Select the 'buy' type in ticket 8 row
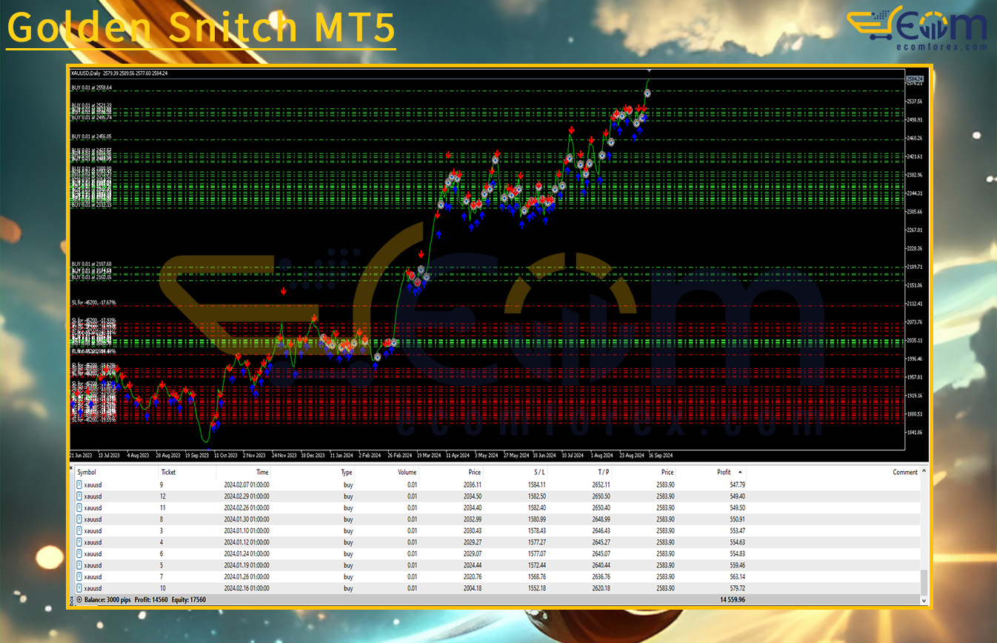 click(348, 519)
